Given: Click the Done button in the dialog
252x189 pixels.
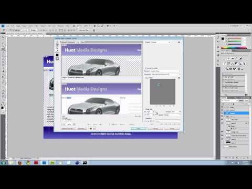Looking at the screenshot, I should (172, 129).
